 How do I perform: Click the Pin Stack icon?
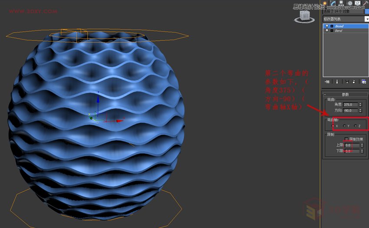coord(327,82)
